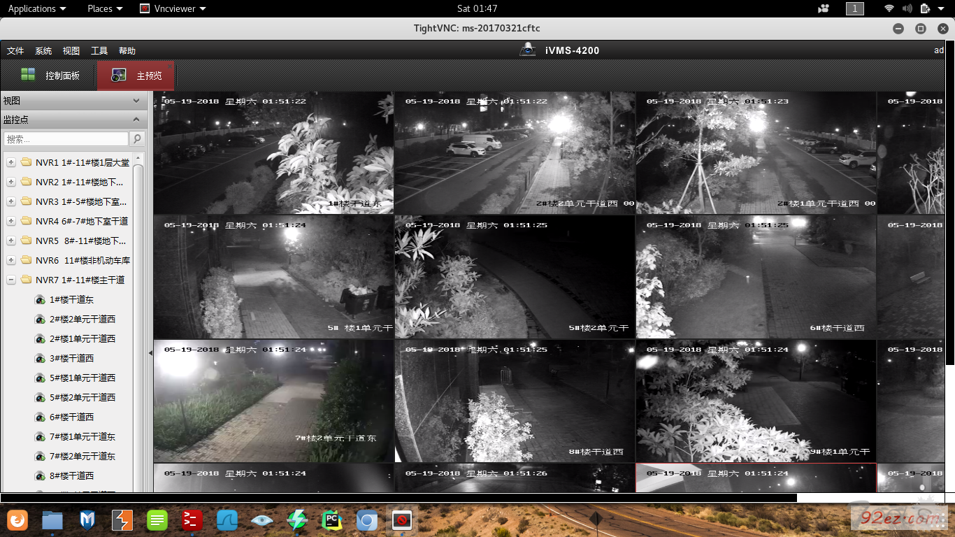Select camera icon for 7#楼1单元干道东

41,436
